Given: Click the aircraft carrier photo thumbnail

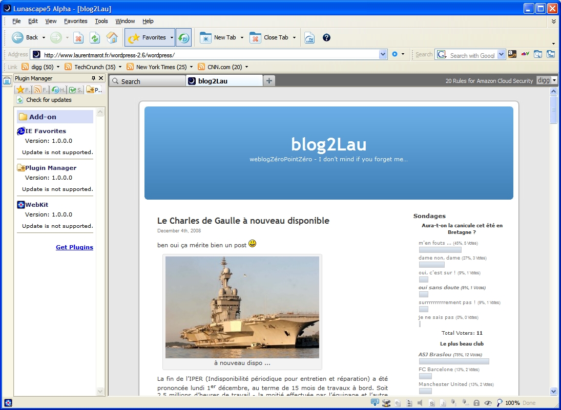Looking at the screenshot, I should pos(242,307).
